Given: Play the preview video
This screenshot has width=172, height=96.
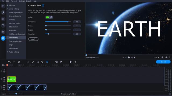Looking at the screenshot, I should click(x=129, y=57).
